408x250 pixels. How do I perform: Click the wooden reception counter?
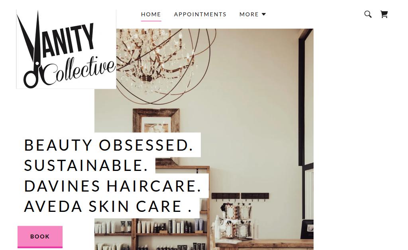coord(265,244)
